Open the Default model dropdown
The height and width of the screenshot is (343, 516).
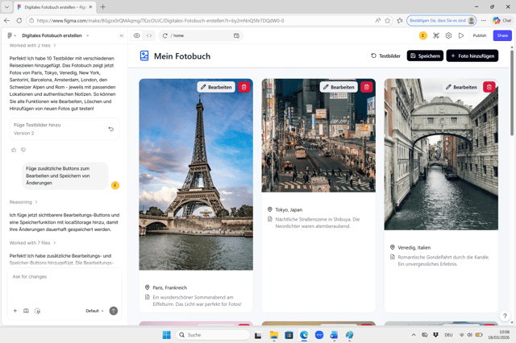(95, 311)
